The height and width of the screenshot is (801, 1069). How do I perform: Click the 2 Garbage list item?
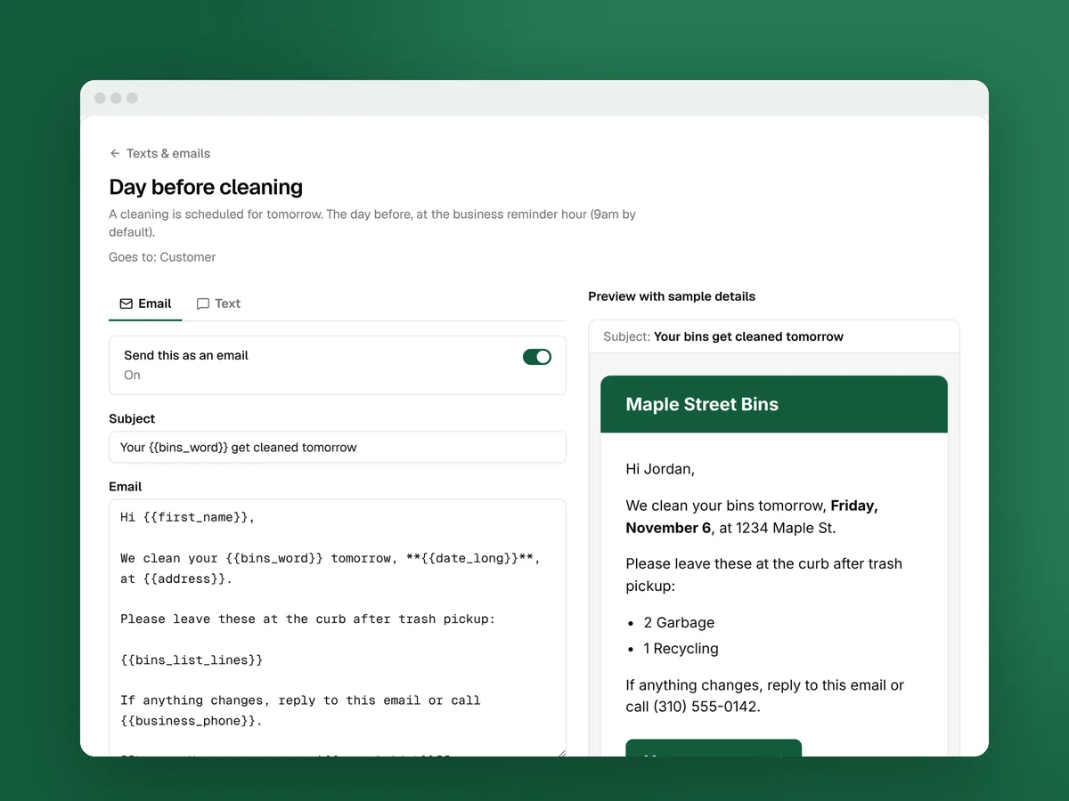coord(679,623)
